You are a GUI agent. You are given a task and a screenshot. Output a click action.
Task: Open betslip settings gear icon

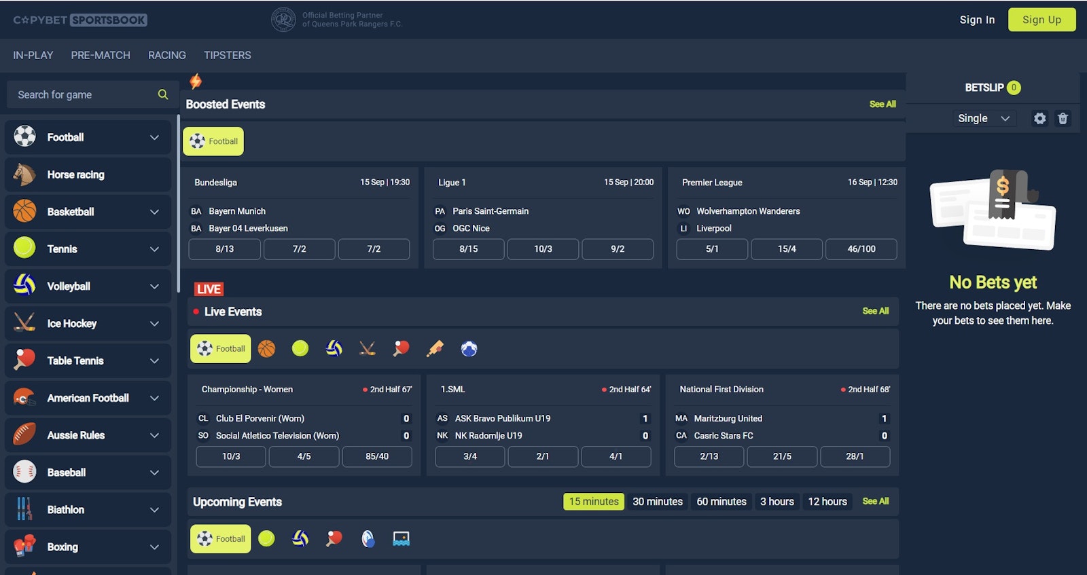pyautogui.click(x=1039, y=119)
